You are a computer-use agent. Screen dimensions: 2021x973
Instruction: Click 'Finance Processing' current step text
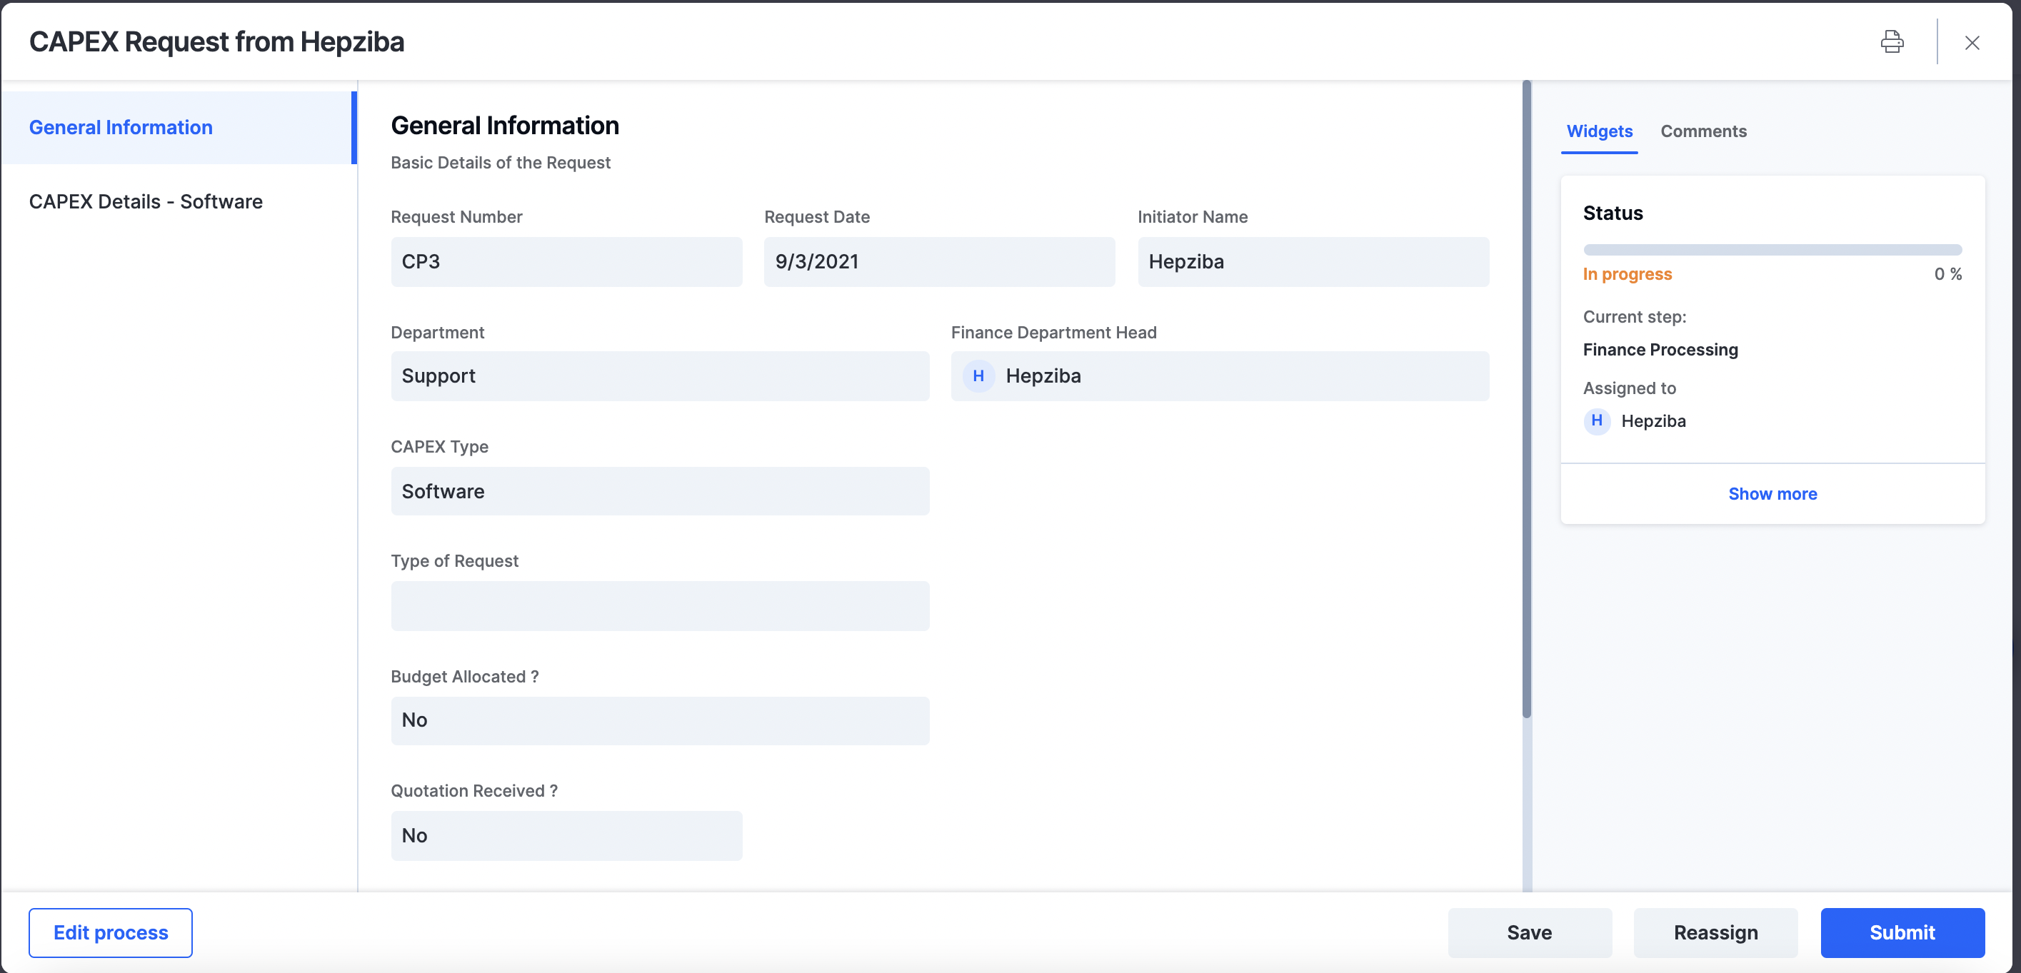1660,350
